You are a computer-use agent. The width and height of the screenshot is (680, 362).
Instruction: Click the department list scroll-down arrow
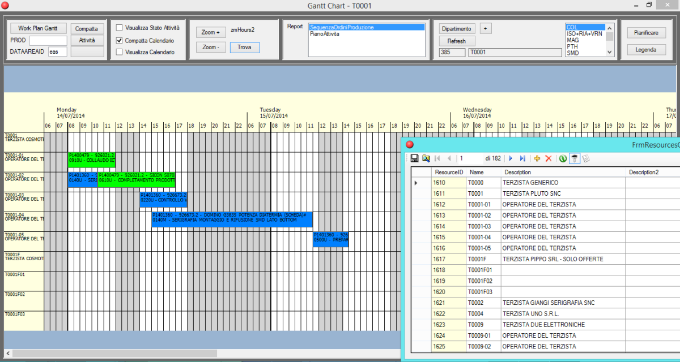610,52
